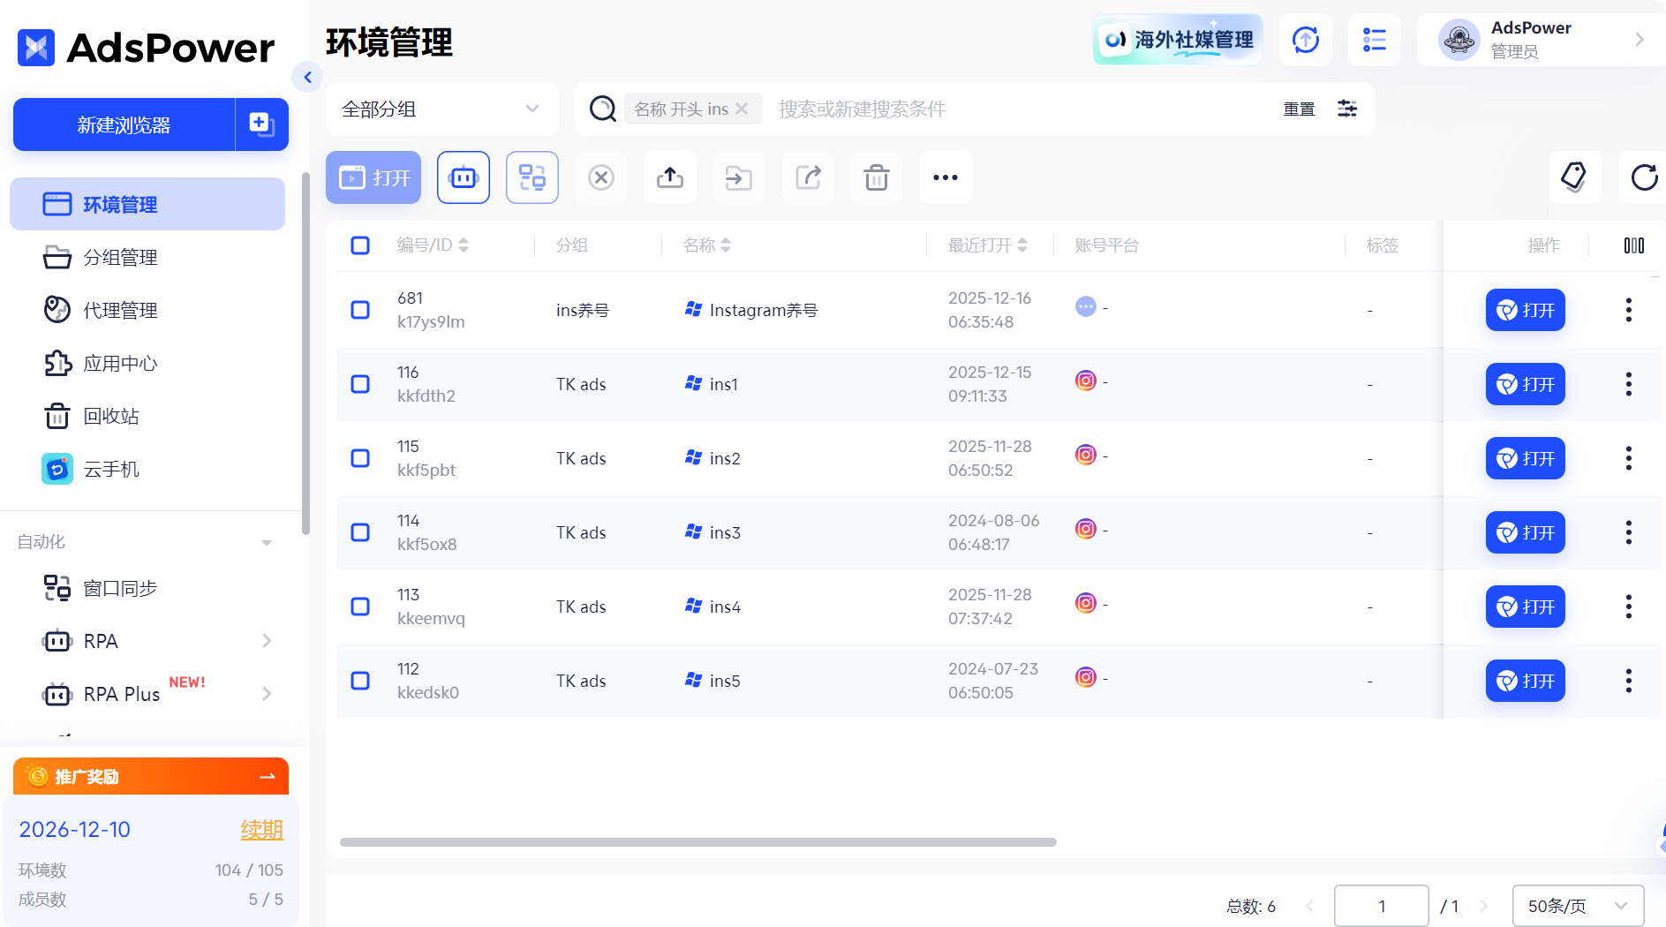The height and width of the screenshot is (927, 1666).
Task: Select 云手机 in the sidebar
Action: 111,469
